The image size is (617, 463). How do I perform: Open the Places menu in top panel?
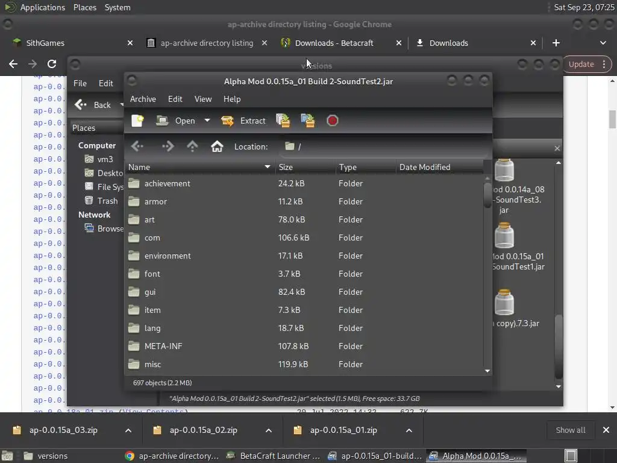tap(85, 7)
